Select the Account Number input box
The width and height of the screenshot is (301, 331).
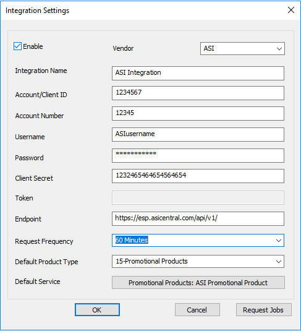click(x=198, y=114)
